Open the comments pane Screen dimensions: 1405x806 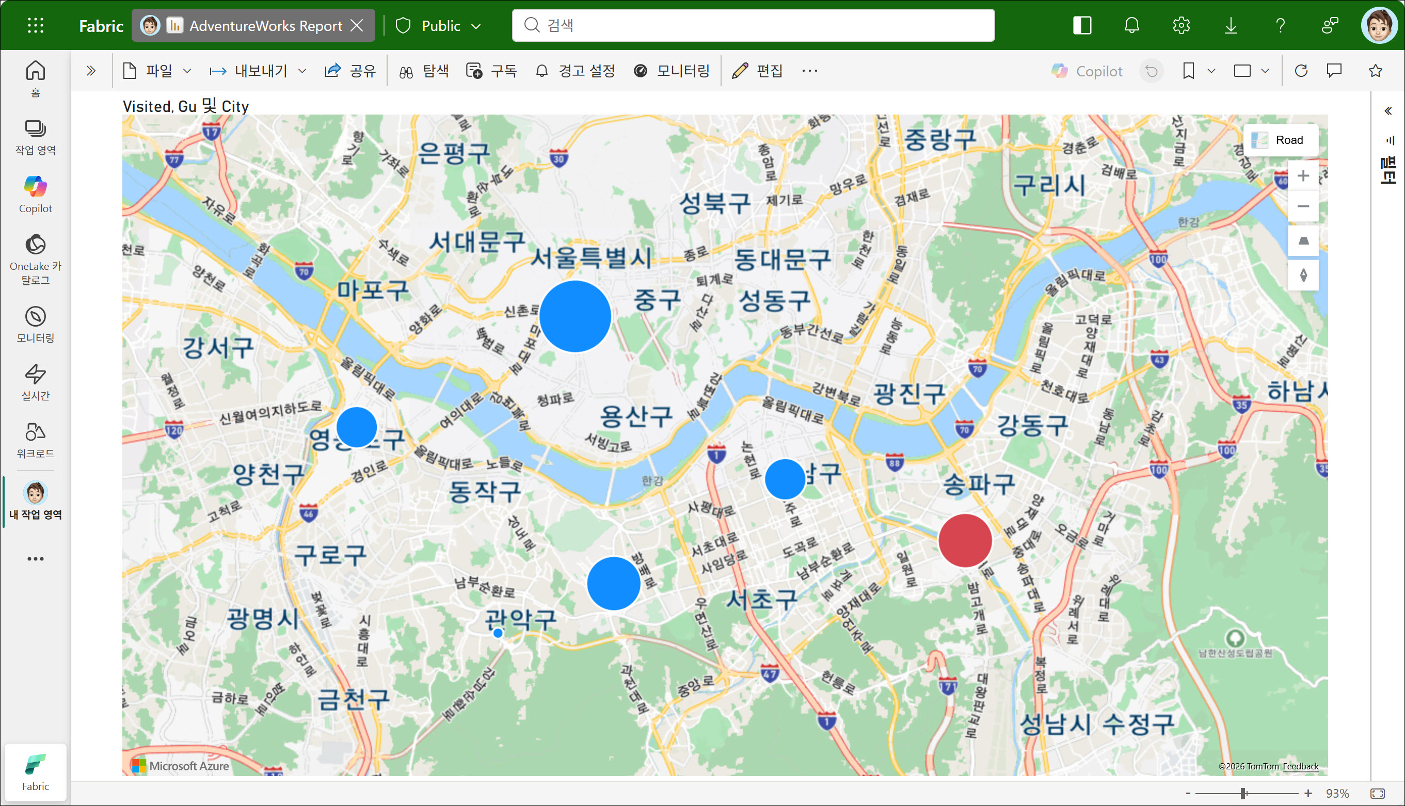coord(1334,71)
